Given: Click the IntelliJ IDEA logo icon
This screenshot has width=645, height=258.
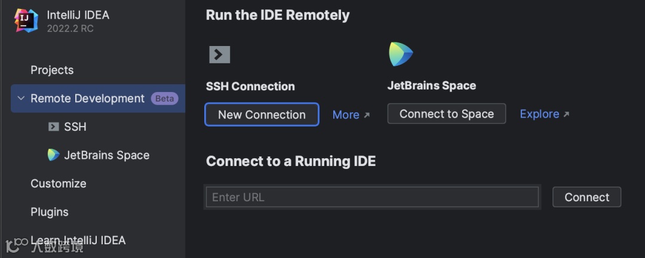Looking at the screenshot, I should click(26, 21).
